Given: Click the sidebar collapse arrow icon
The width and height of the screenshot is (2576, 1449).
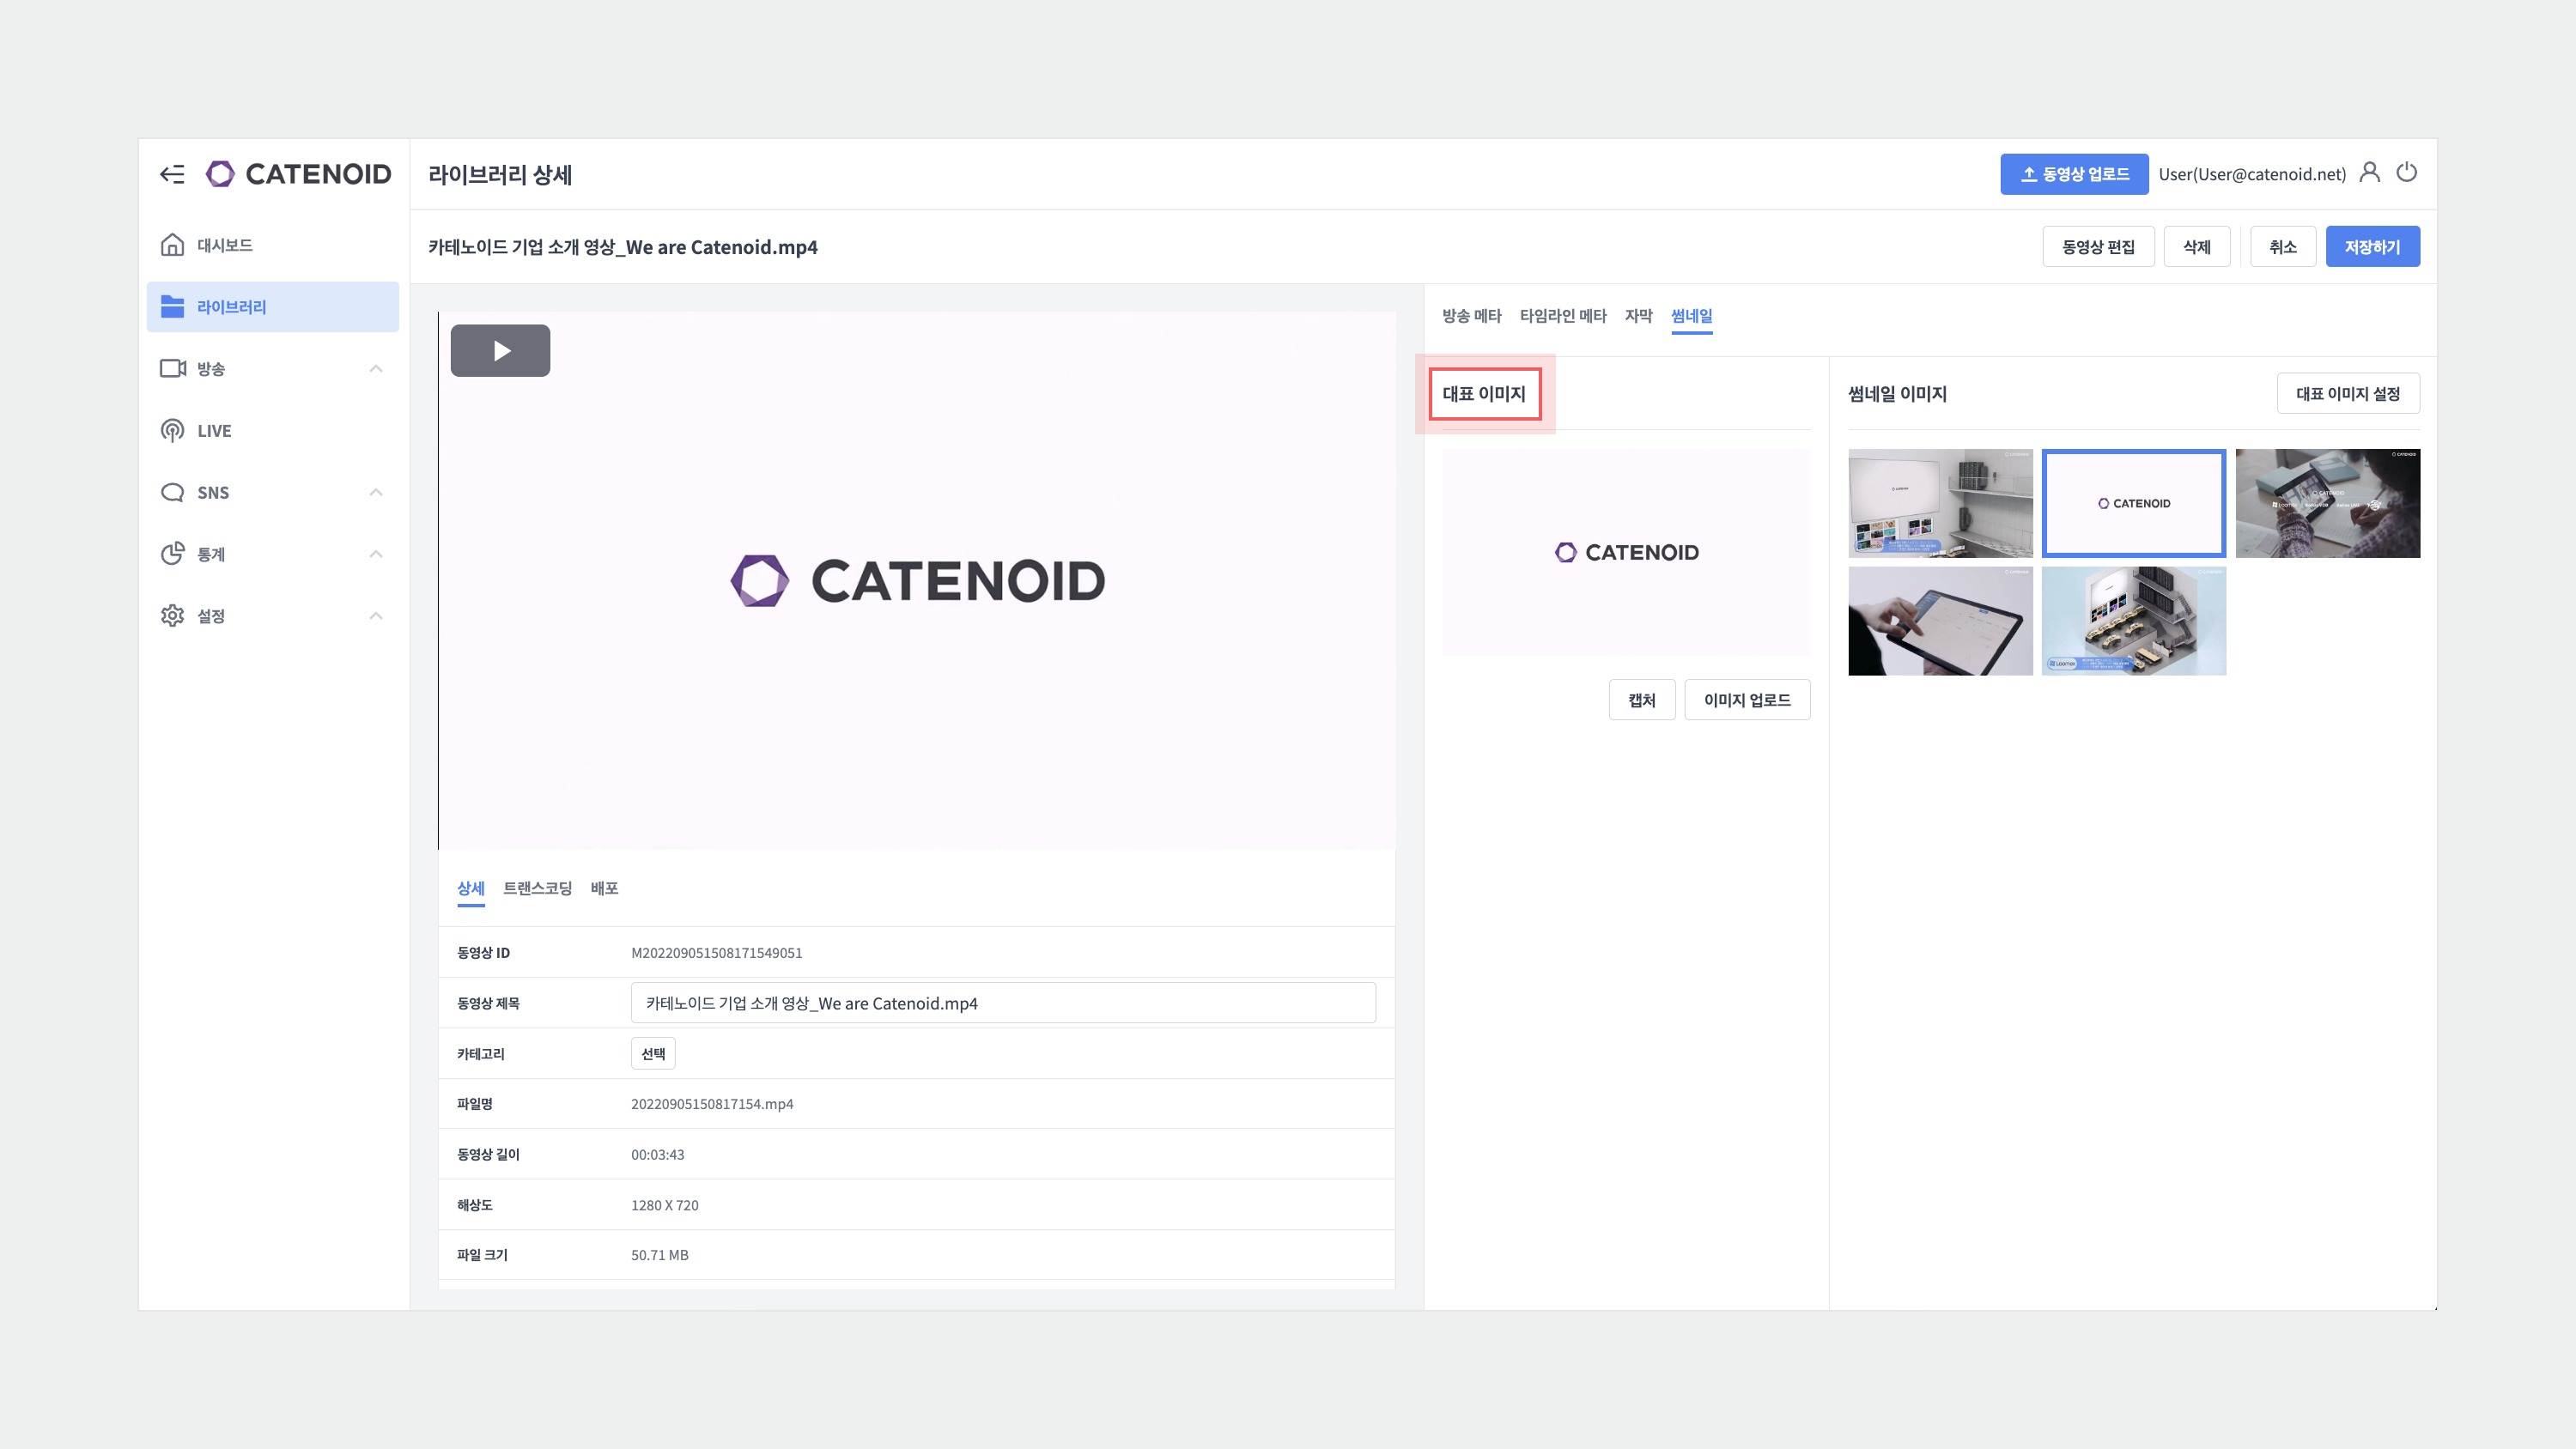Looking at the screenshot, I should (x=172, y=174).
